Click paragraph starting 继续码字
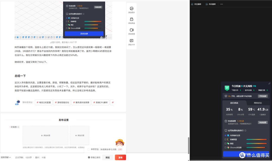The height and width of the screenshot is (161, 272). point(31,62)
